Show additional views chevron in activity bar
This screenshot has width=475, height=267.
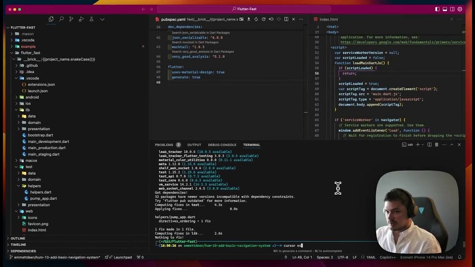click(x=102, y=19)
